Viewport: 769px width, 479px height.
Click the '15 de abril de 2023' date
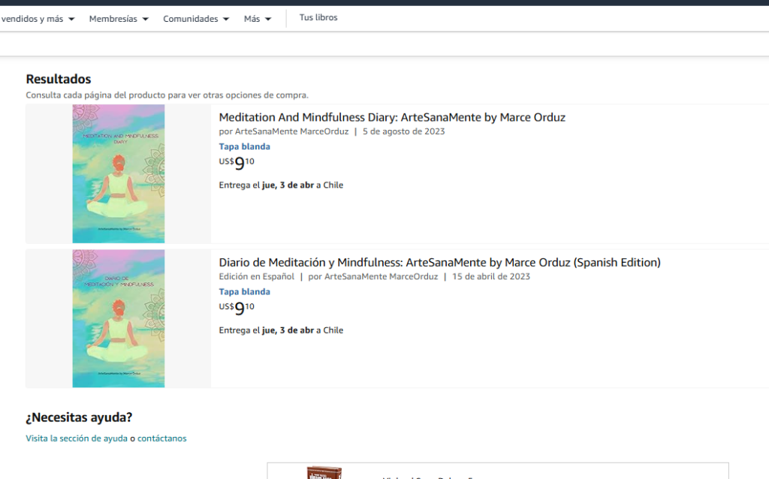(x=491, y=276)
